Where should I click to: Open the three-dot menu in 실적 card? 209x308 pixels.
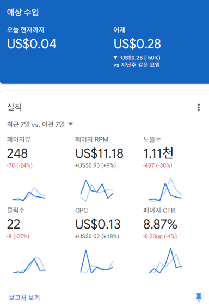199,107
